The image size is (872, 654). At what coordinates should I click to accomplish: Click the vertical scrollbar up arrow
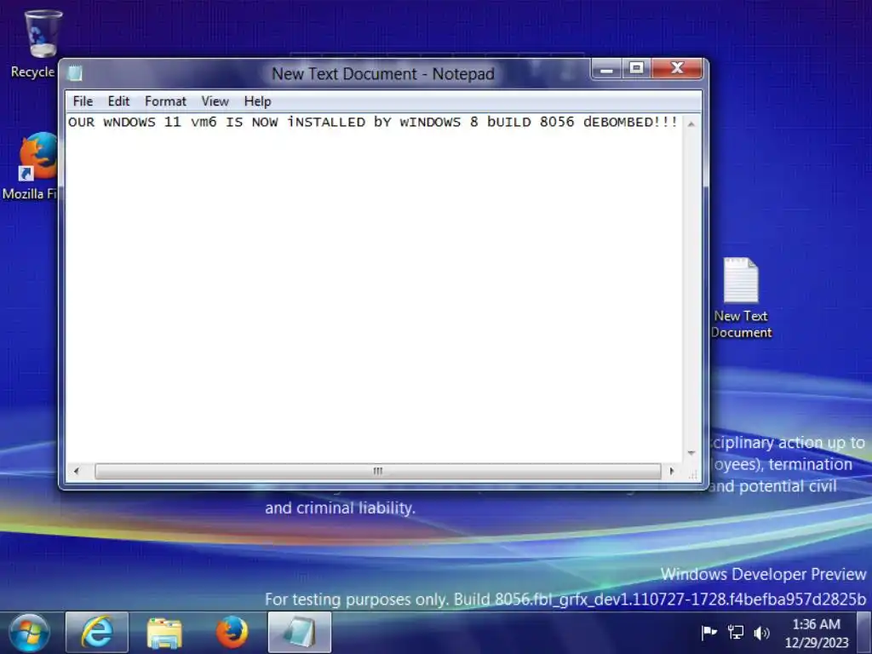pos(691,123)
